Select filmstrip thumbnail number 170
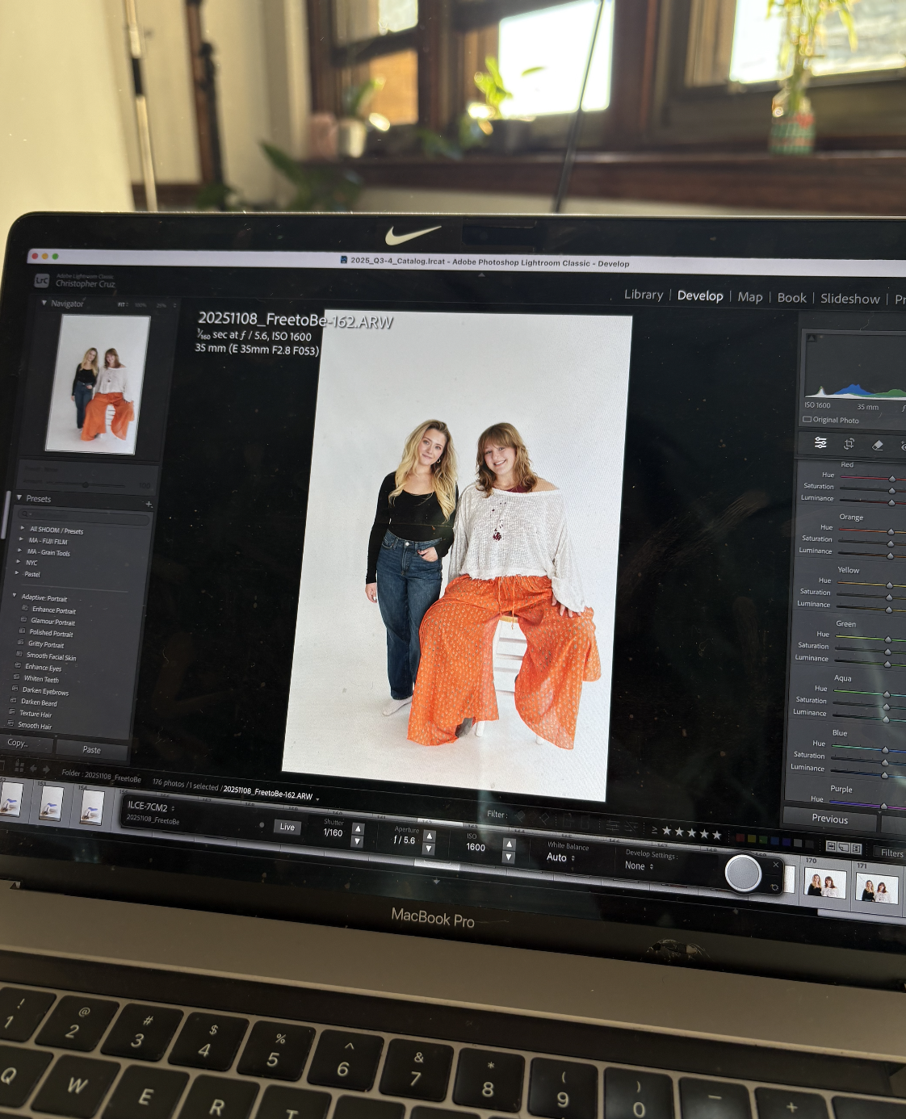 click(x=824, y=884)
